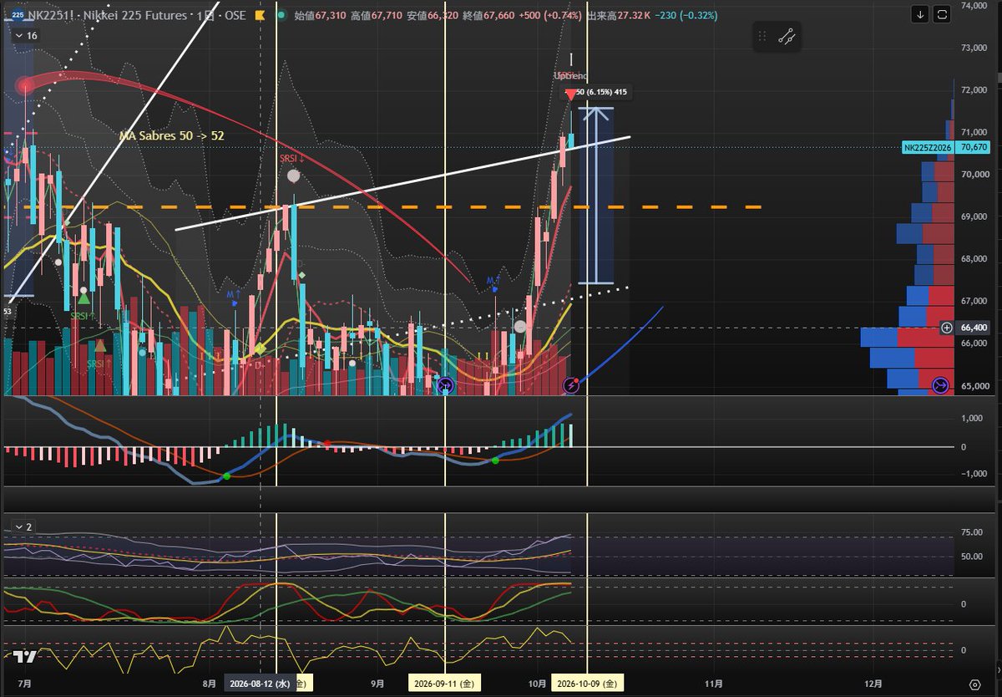The height and width of the screenshot is (697, 1002).
Task: Click the 74,000 price scale label
Action: (974, 5)
